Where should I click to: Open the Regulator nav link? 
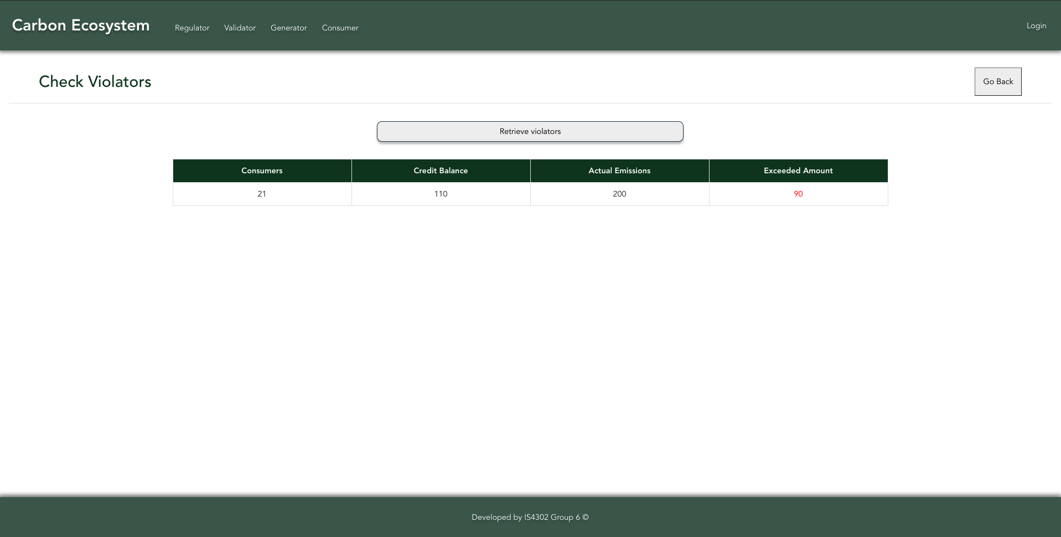pyautogui.click(x=192, y=28)
